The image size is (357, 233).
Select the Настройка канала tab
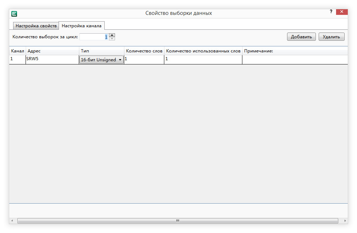(x=82, y=25)
